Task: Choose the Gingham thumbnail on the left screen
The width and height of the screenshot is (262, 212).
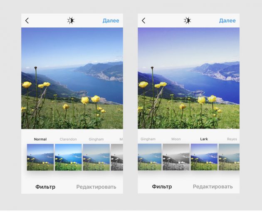Action: pos(96,157)
